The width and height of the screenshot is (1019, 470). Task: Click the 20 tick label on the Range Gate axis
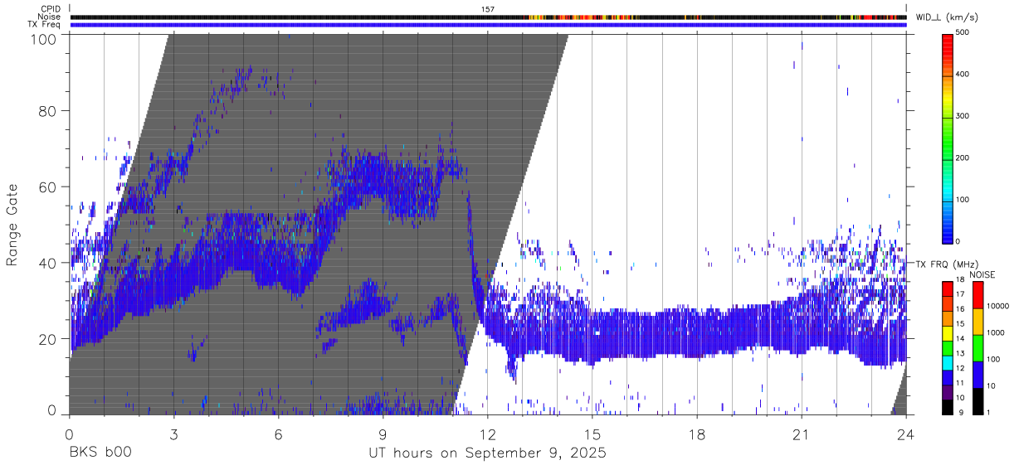click(48, 338)
